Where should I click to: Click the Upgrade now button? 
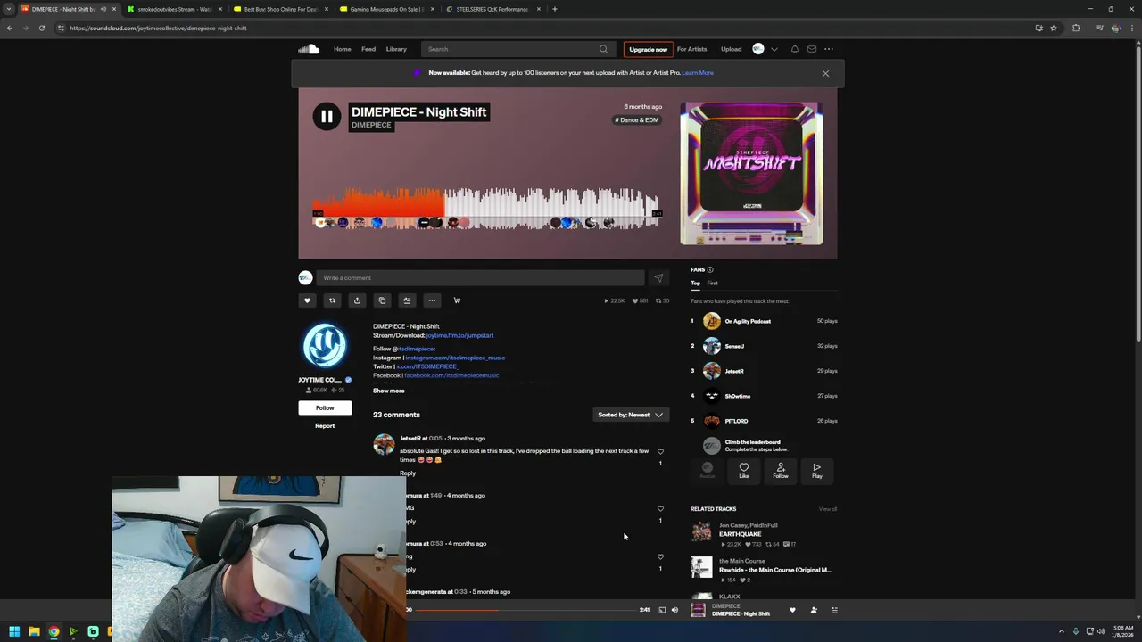coord(648,49)
